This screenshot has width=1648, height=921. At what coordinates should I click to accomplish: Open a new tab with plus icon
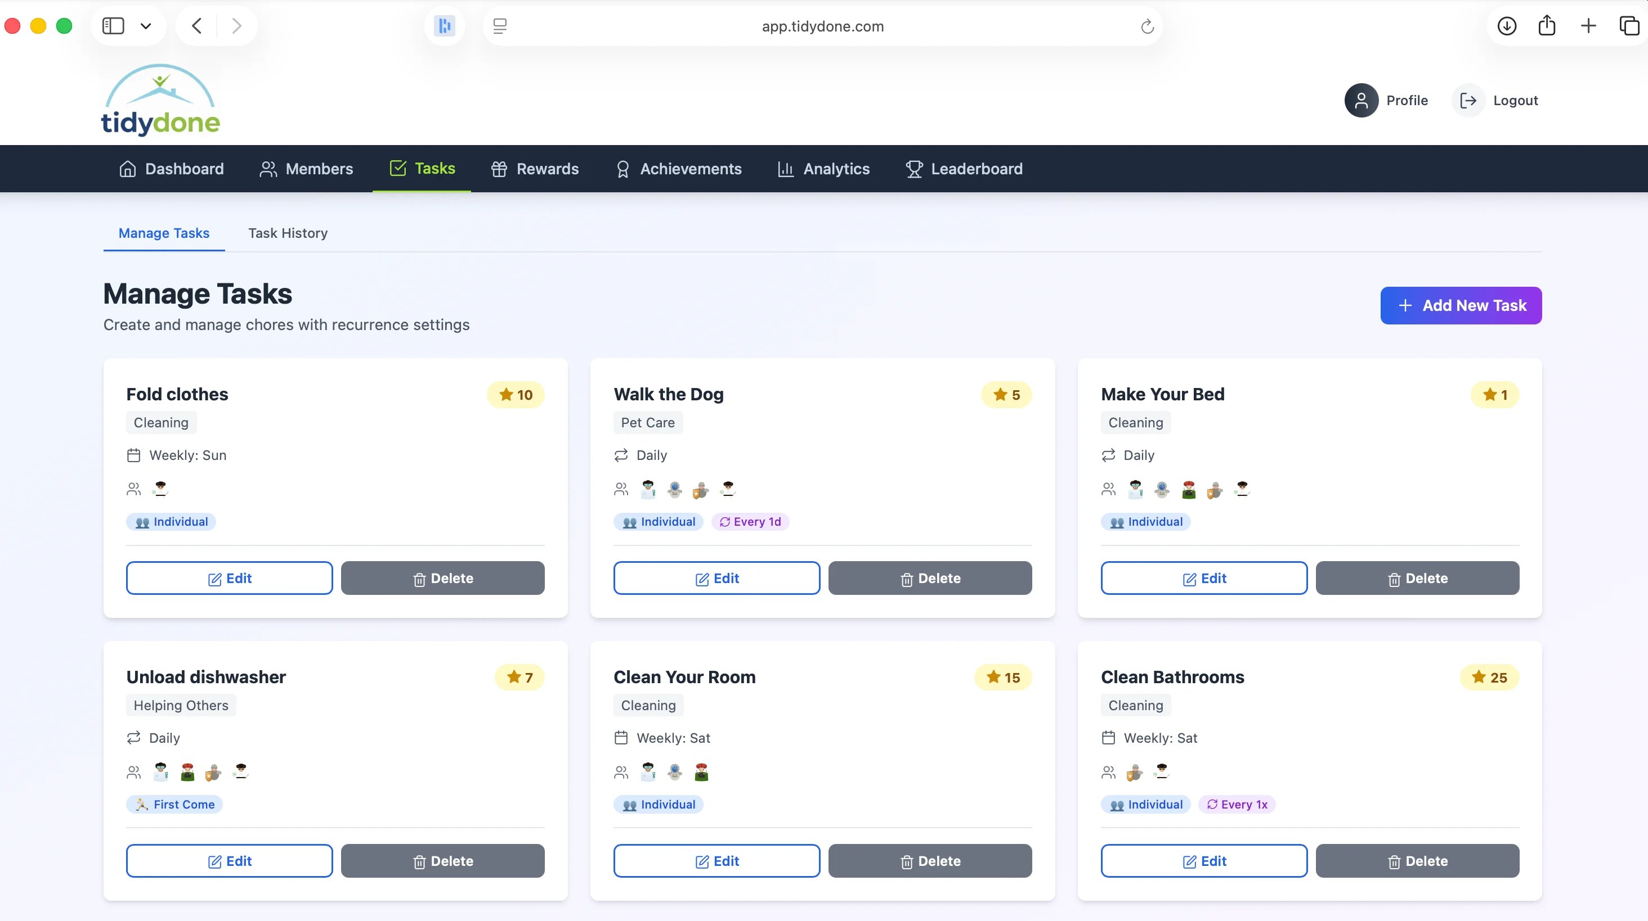click(x=1588, y=26)
